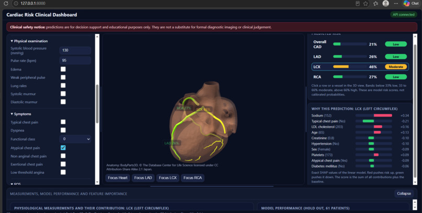Image resolution: width=422 pixels, height=213 pixels.
Task: Click the right panel vertical scrollbar
Action: (415, 111)
